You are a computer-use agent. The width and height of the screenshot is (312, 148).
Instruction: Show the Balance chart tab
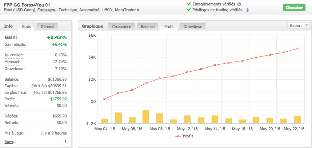(x=148, y=27)
